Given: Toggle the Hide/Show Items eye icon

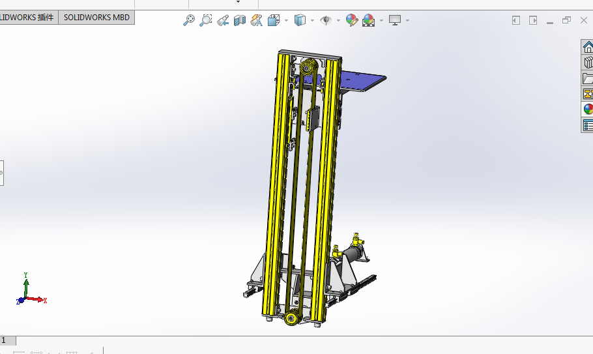Looking at the screenshot, I should tap(326, 20).
